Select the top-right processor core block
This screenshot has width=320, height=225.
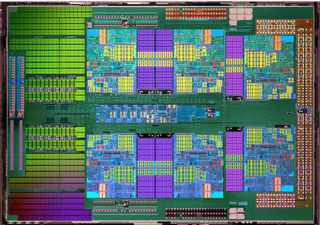(269, 67)
